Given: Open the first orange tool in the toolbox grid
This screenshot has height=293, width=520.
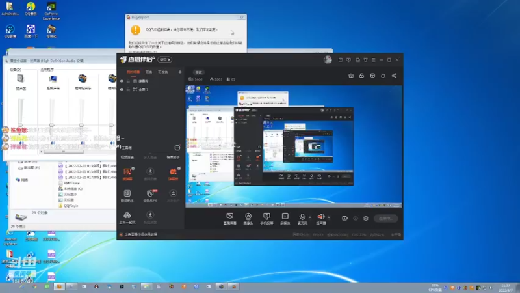Looking at the screenshot, I should pos(127,174).
